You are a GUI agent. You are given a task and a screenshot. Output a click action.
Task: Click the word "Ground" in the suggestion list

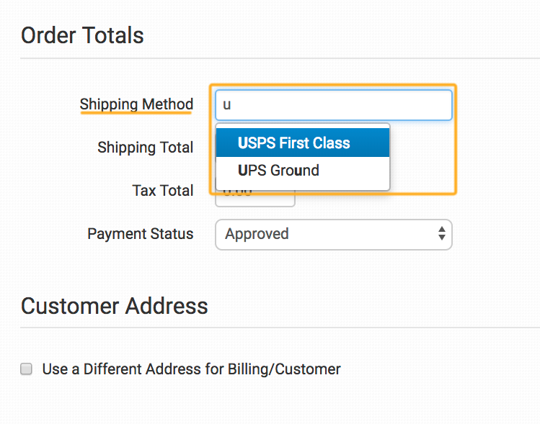pos(295,171)
